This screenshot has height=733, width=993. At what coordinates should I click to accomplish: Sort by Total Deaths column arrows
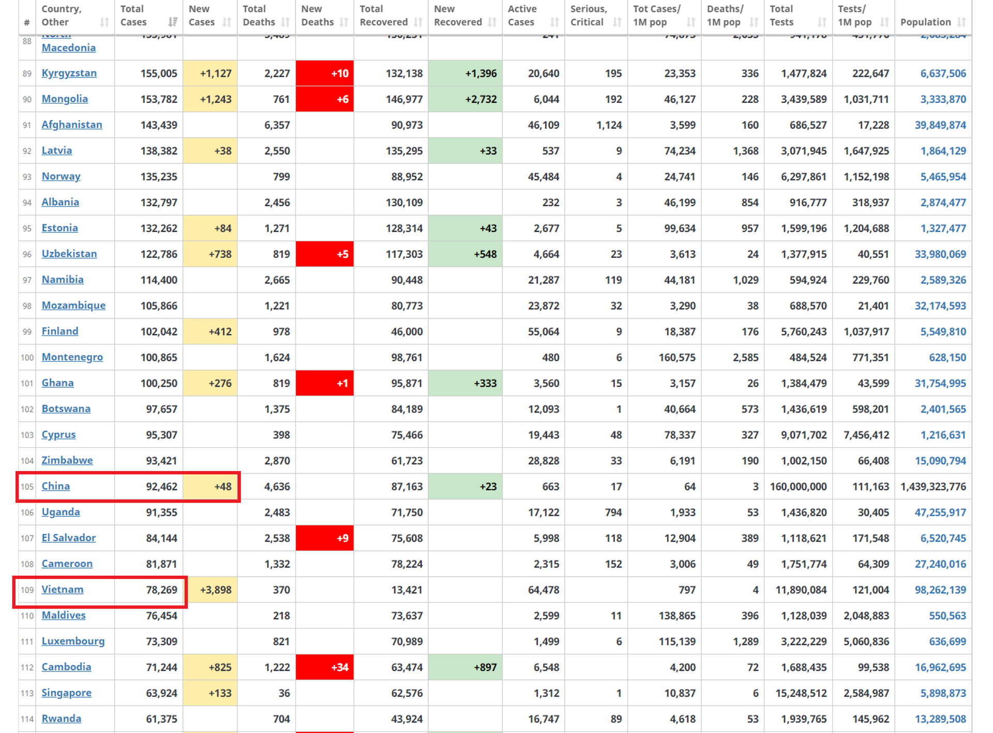tap(285, 22)
